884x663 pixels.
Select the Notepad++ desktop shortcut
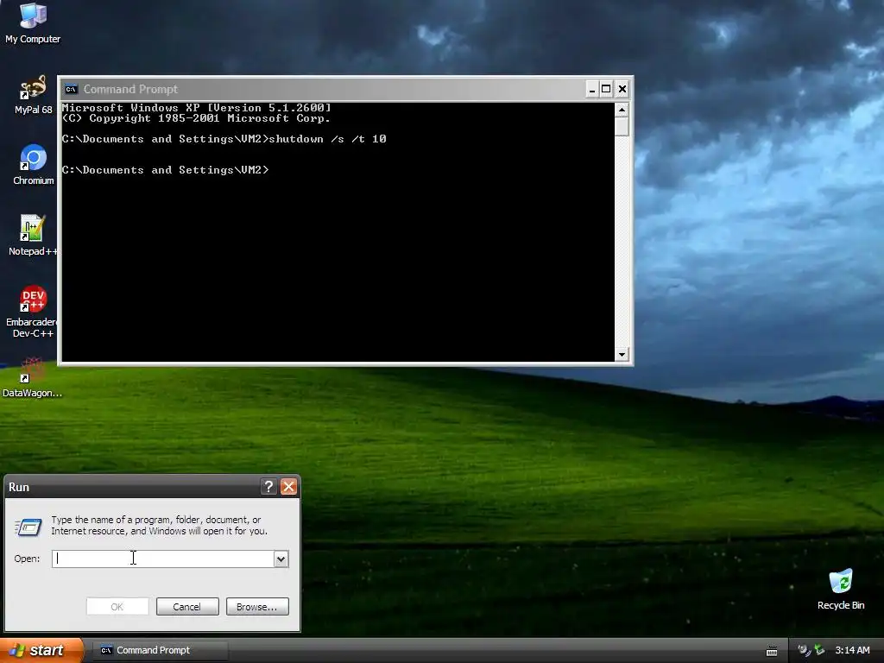33,236
